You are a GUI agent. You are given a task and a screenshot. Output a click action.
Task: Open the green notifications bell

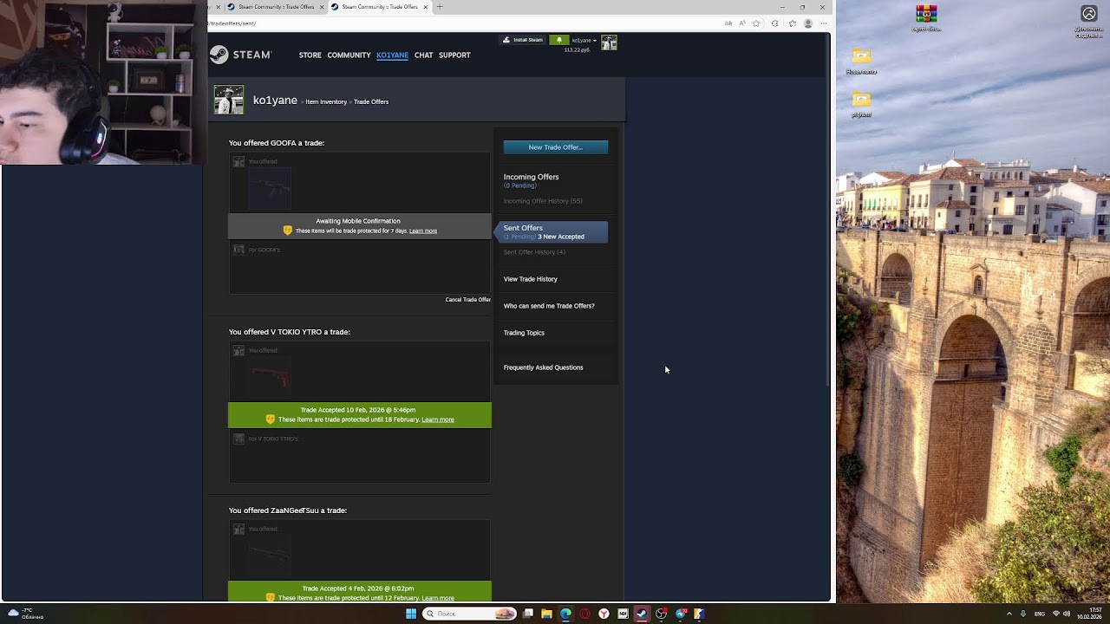[559, 40]
